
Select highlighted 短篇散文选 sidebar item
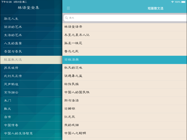tap(31, 60)
